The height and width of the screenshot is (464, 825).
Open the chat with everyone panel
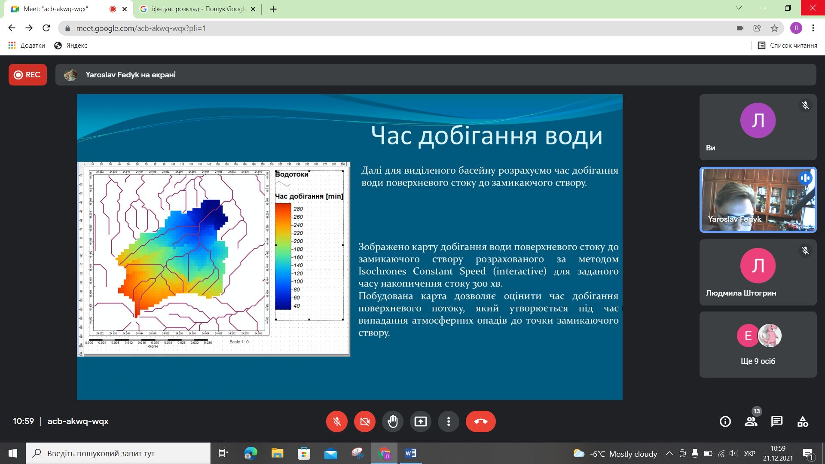coord(777,421)
